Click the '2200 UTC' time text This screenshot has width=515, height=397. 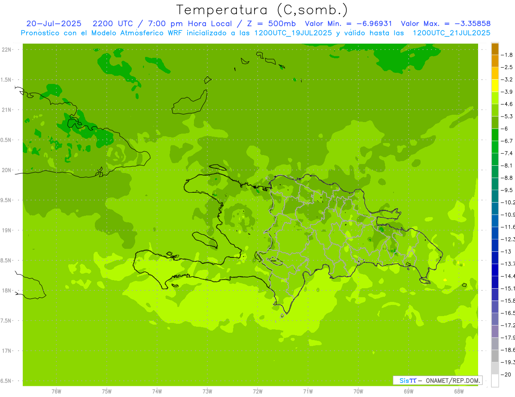[113, 24]
